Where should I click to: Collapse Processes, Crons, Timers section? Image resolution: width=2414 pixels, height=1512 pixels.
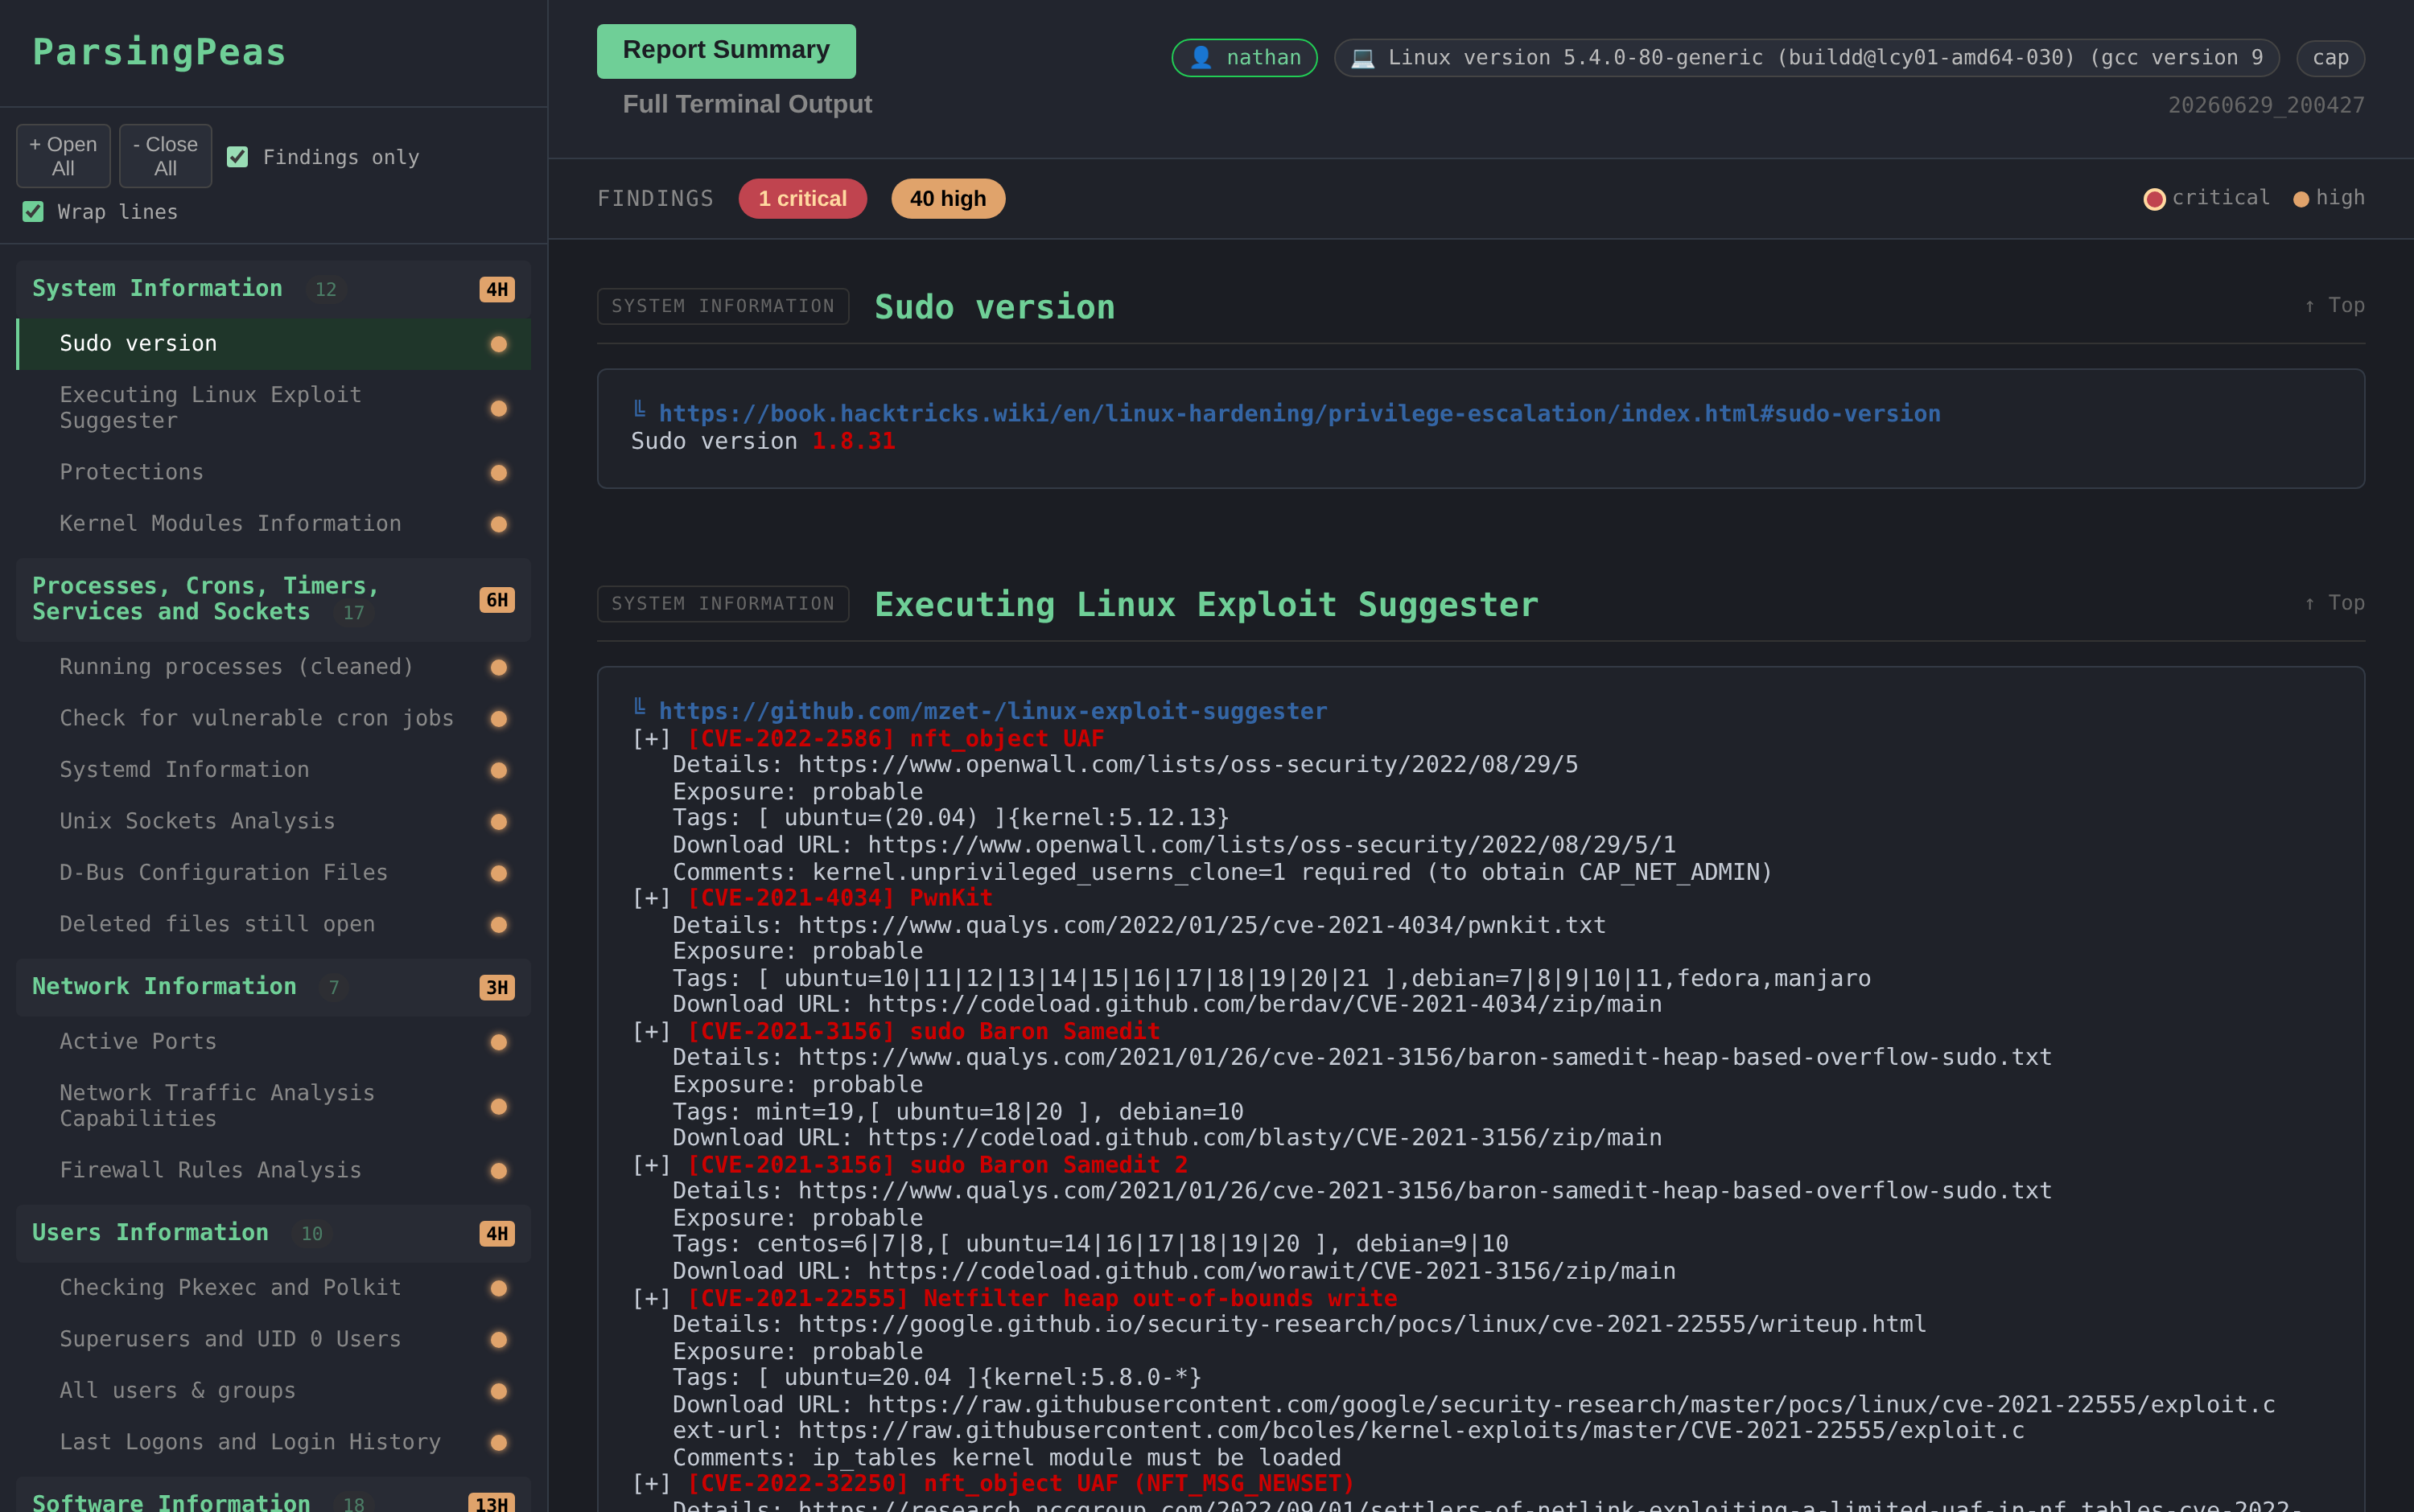point(273,599)
